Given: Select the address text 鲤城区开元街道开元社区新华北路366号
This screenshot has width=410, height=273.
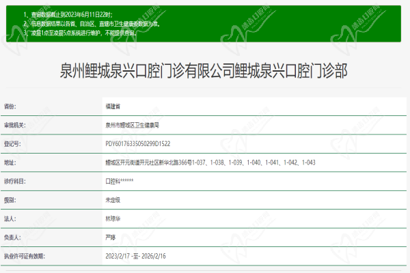Looking at the screenshot, I should coord(148,162).
